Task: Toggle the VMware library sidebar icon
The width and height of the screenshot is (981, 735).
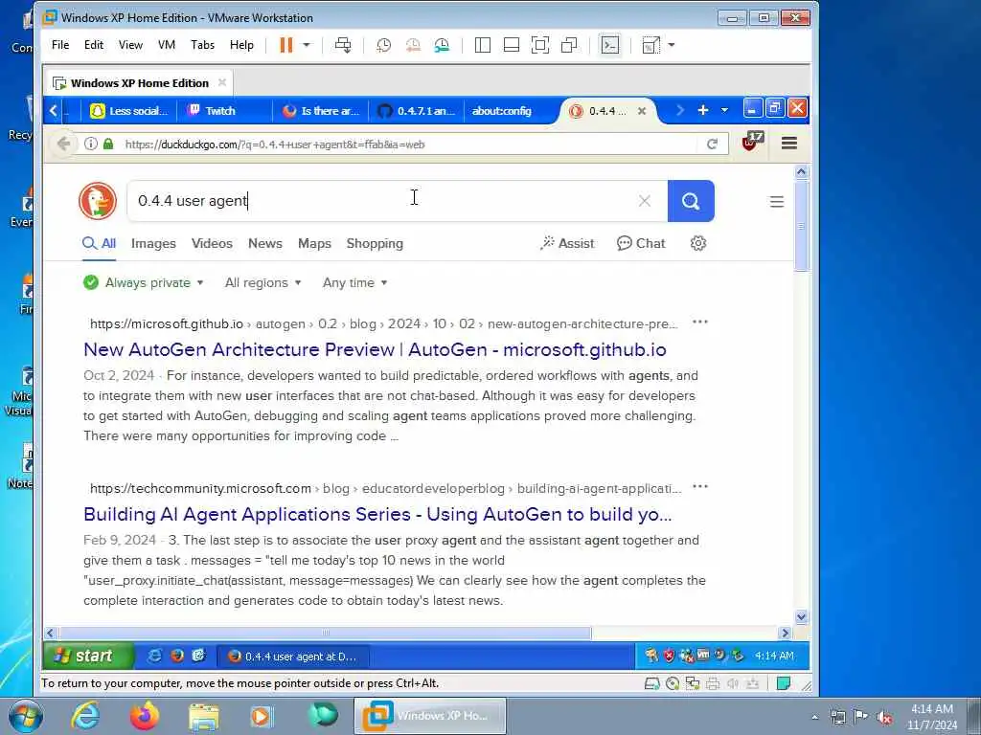Action: point(483,45)
